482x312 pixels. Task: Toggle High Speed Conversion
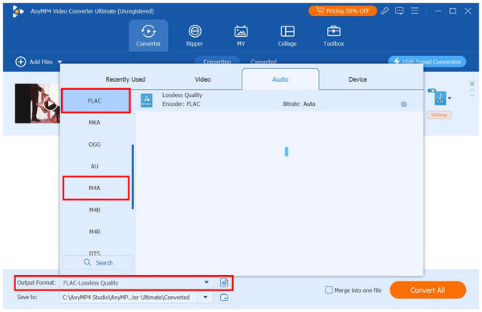coord(427,62)
